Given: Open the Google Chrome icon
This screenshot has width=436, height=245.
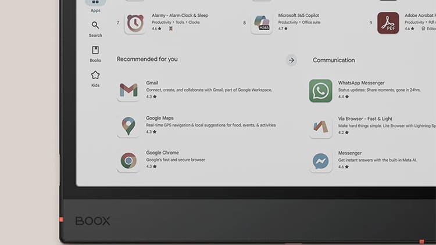Looking at the screenshot, I should pyautogui.click(x=128, y=160).
